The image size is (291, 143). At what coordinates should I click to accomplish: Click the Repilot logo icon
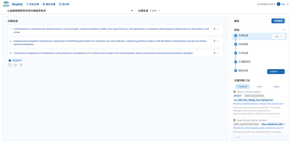(x=6, y=4)
